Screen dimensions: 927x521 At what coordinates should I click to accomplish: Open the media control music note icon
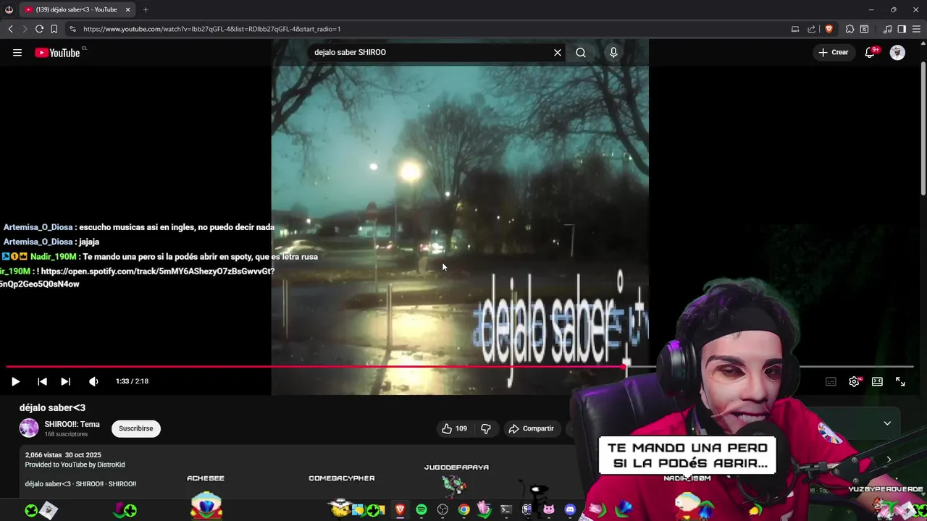(x=887, y=29)
